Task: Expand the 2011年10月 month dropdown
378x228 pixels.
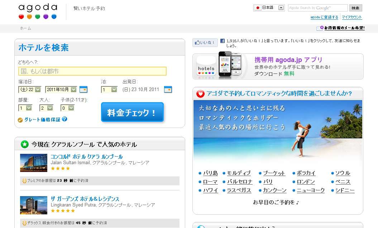Action: [73, 90]
